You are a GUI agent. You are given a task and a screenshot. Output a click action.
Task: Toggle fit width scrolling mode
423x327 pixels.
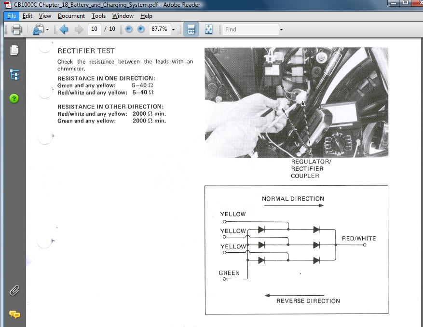click(x=191, y=29)
